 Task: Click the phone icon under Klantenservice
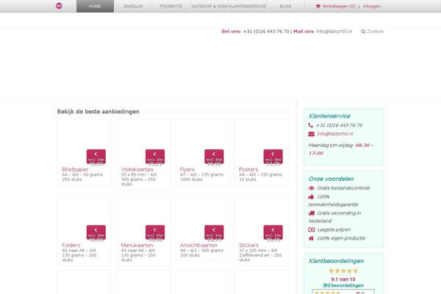311,125
